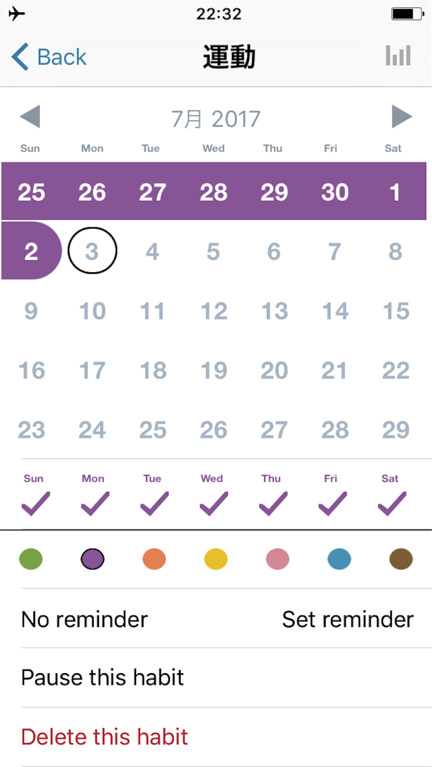432x767 pixels.
Task: Uncheck the Monday weekday checkmark
Action: (x=95, y=504)
